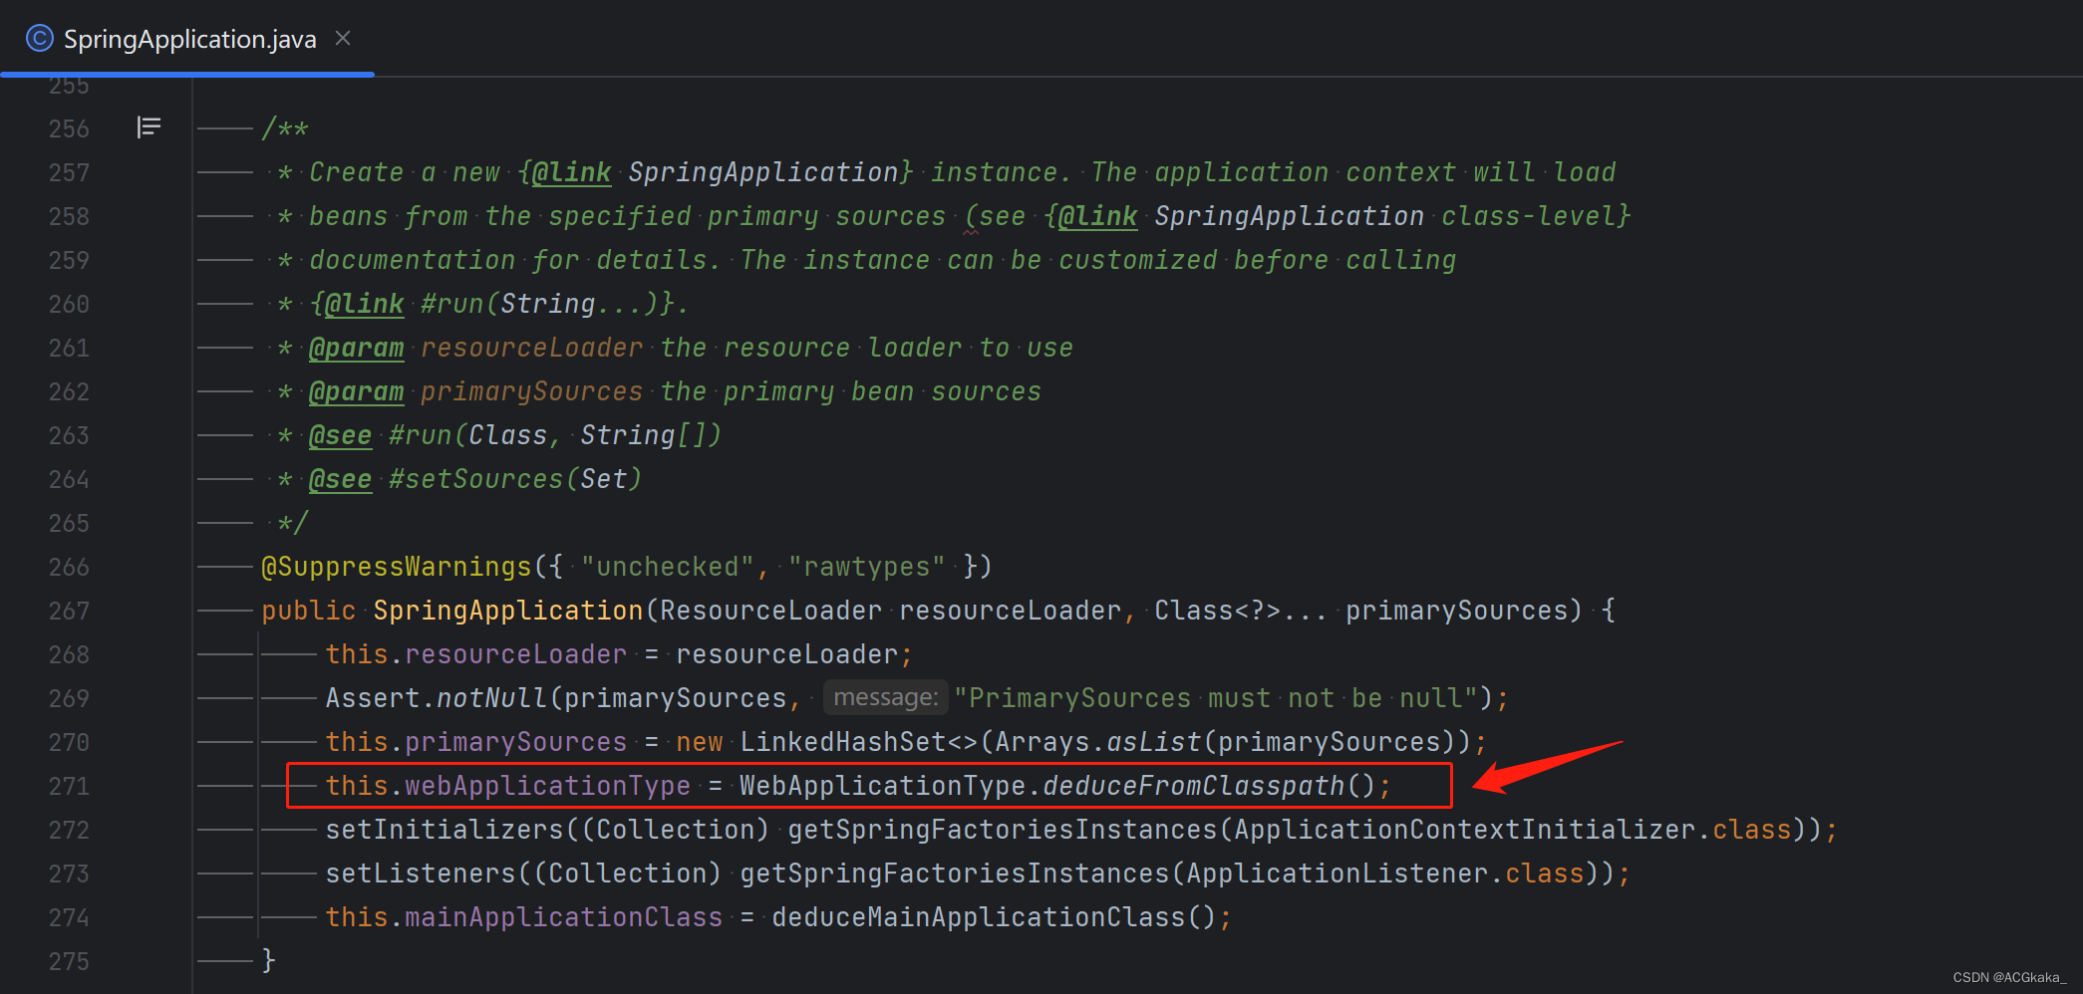
Task: Click line number 271 in the gutter
Action: coord(69,786)
